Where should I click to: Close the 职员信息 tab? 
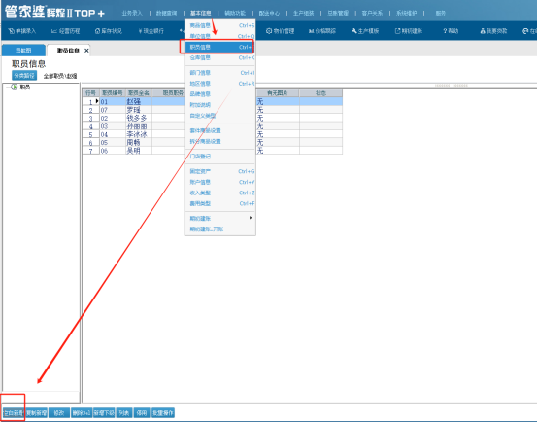coord(86,51)
